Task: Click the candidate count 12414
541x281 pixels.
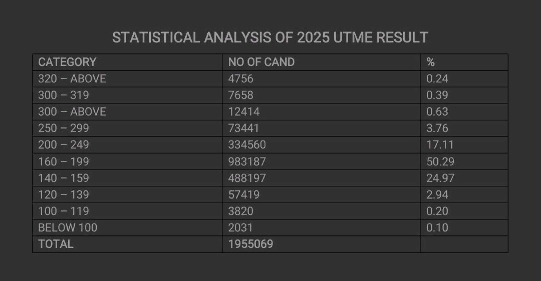Action: (244, 112)
